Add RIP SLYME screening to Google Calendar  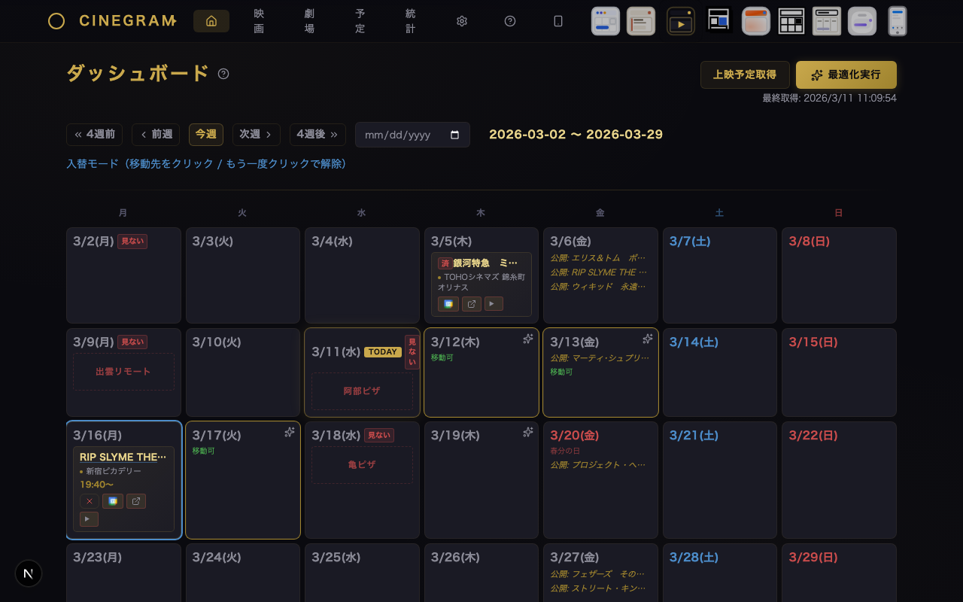[x=113, y=501]
